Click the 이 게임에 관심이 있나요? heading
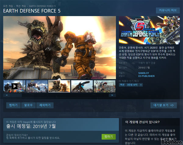Viewport: 183px width, 145px height. coord(142,122)
